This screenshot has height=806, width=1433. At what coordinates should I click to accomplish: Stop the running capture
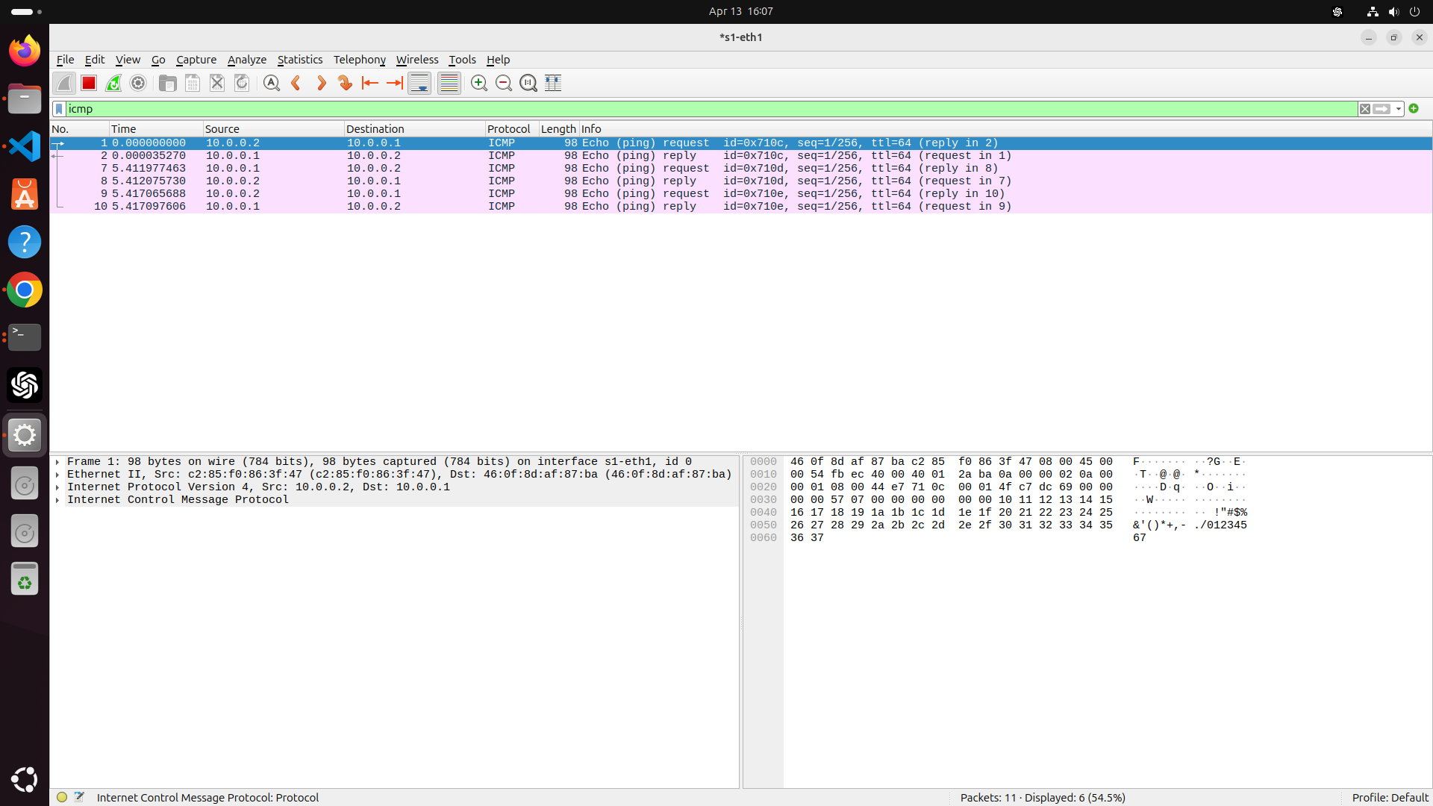click(88, 83)
